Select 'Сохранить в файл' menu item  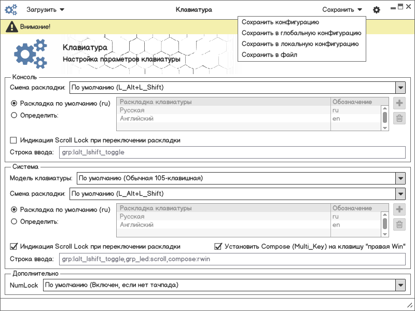tap(269, 54)
